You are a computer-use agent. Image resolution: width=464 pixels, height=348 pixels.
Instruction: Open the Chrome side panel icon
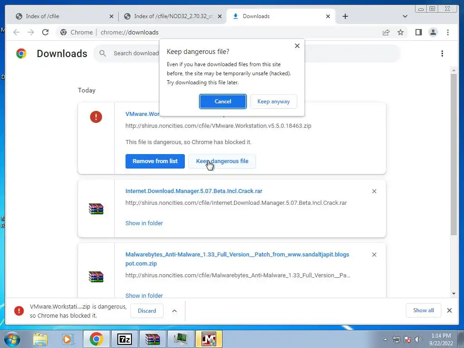click(418, 32)
